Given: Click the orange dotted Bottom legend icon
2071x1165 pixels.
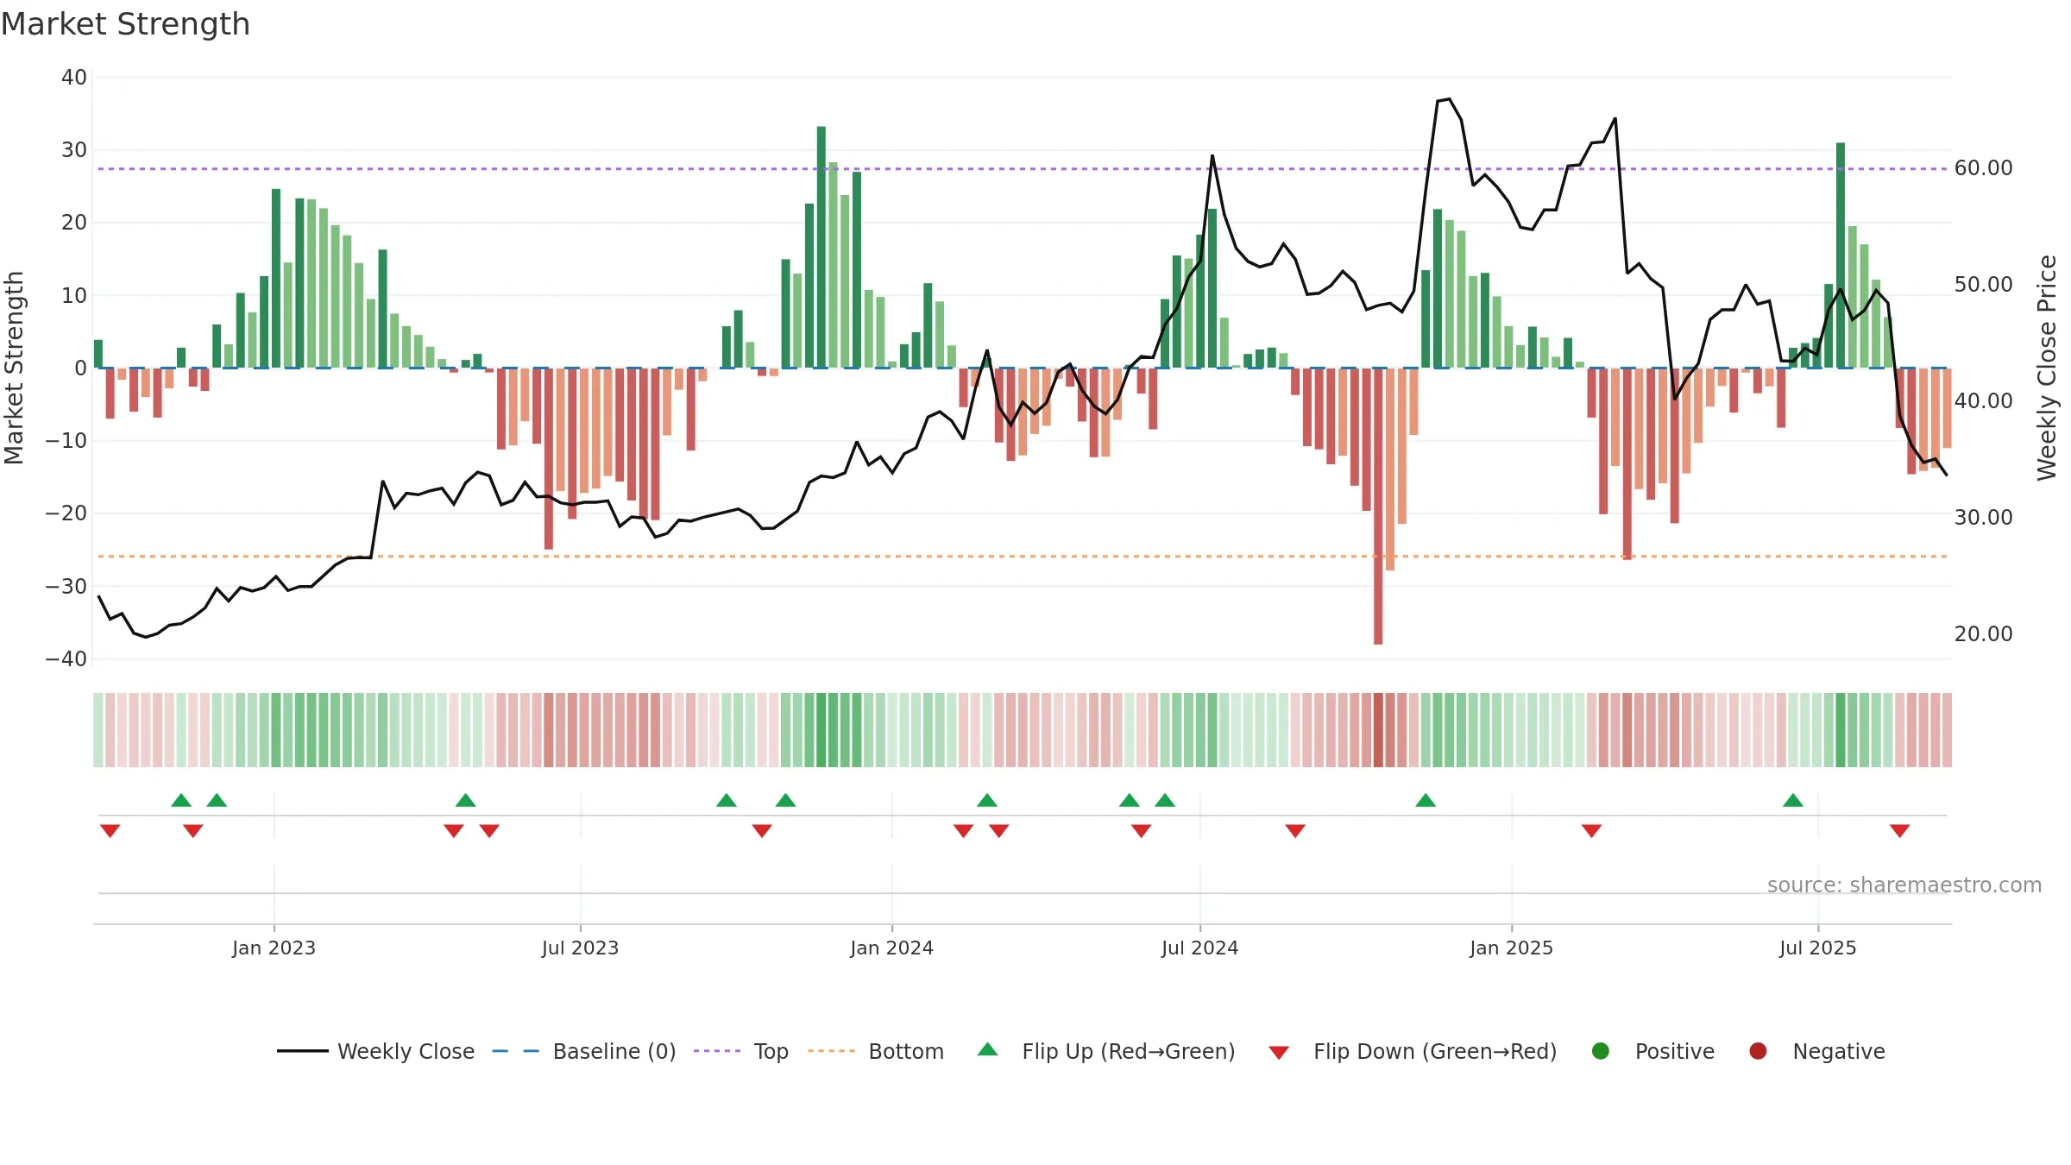Looking at the screenshot, I should tap(832, 1051).
